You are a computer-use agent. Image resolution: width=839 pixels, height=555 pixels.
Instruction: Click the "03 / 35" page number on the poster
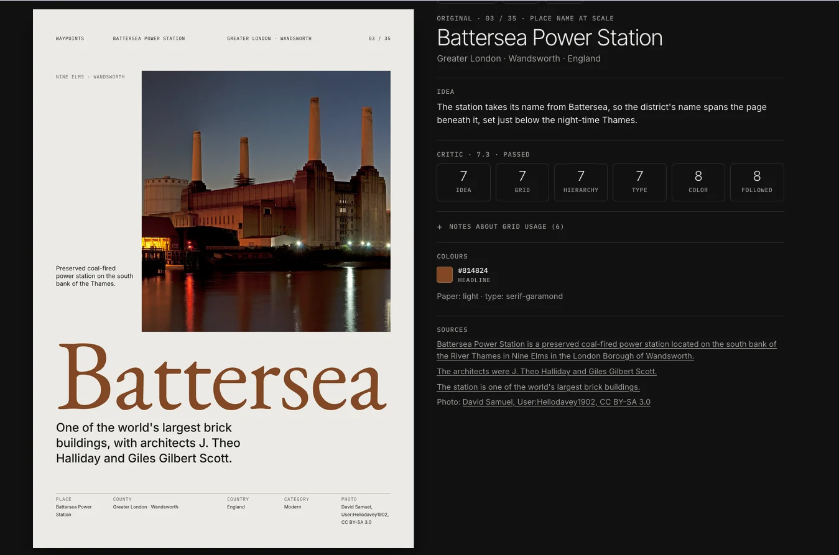coord(379,39)
